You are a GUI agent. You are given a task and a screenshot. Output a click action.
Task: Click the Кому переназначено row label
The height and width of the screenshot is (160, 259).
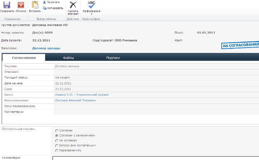tap(20, 106)
